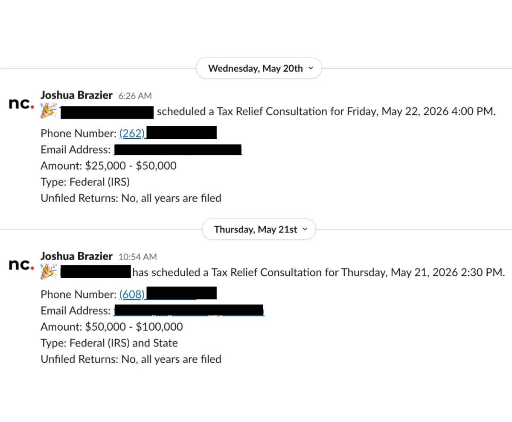This screenshot has width=512, height=422.
Task: Click the chevron beside Thursday, May 21st
Action: click(x=305, y=230)
